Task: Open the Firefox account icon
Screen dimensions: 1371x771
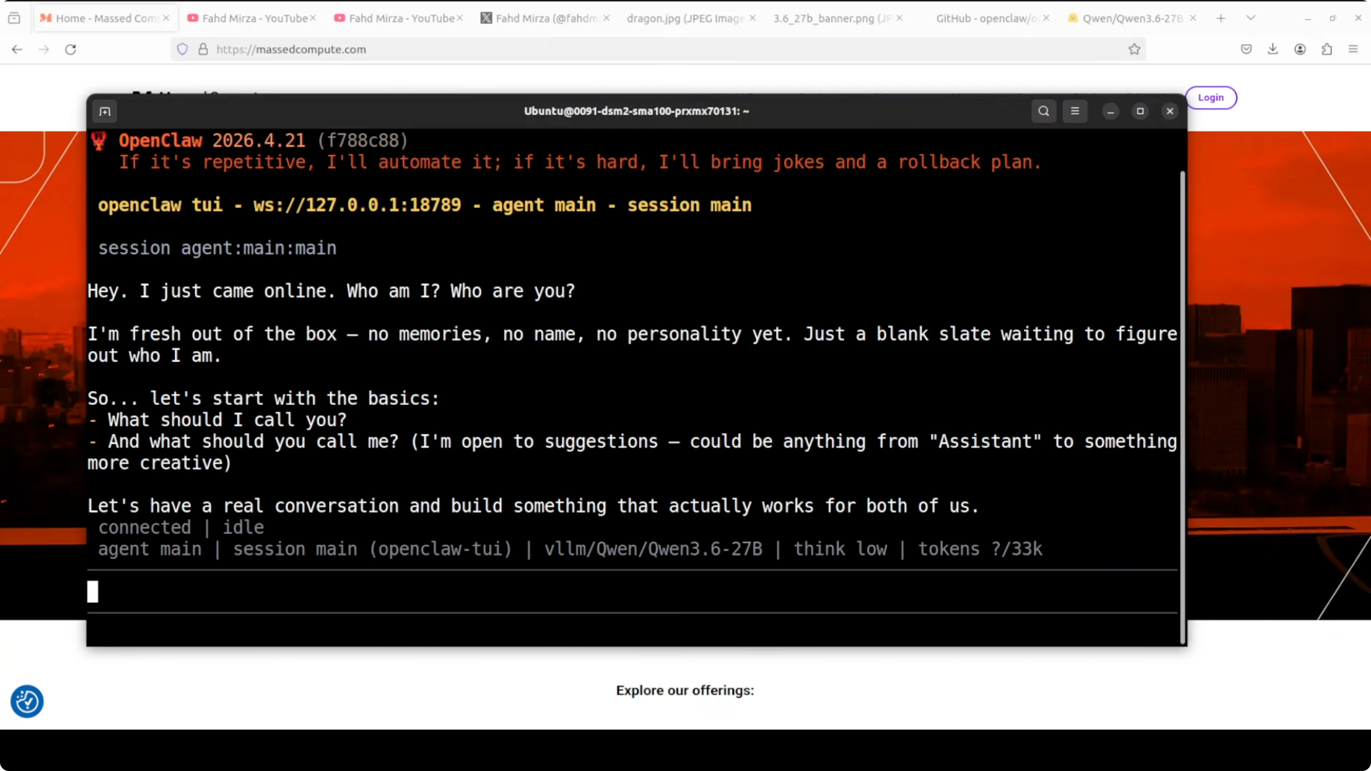Action: (1300, 50)
